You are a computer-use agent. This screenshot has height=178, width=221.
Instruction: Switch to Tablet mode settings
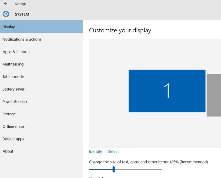(x=13, y=77)
